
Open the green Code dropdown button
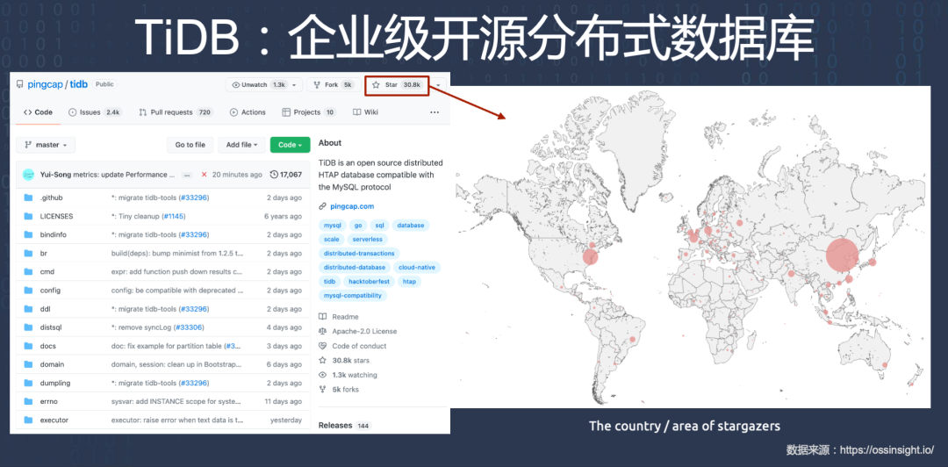point(291,145)
